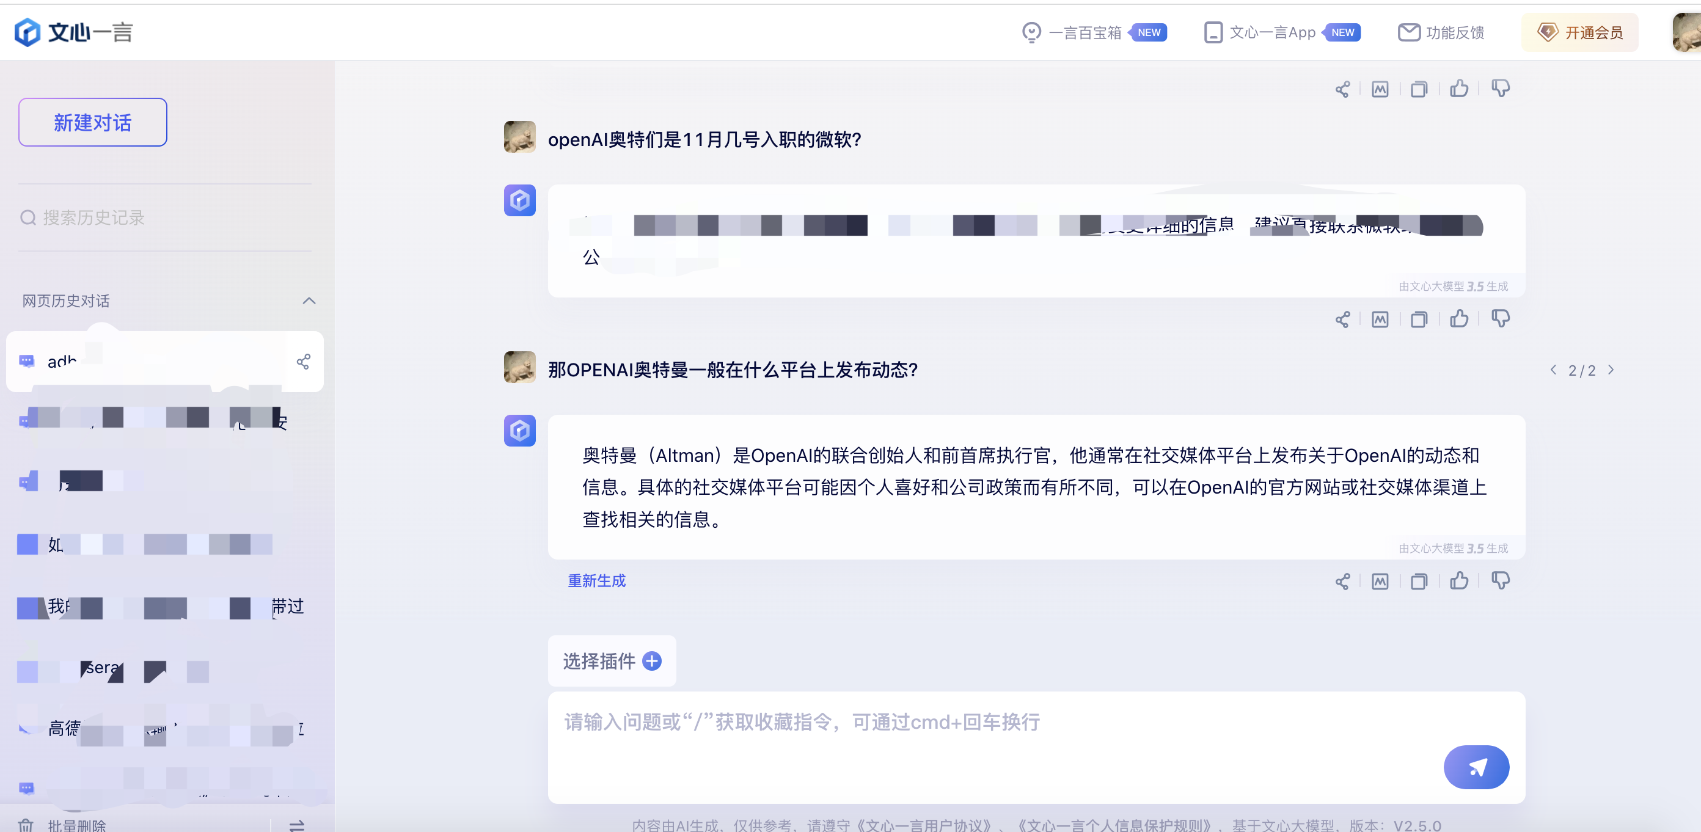Share the last Altman answer

tap(1342, 581)
